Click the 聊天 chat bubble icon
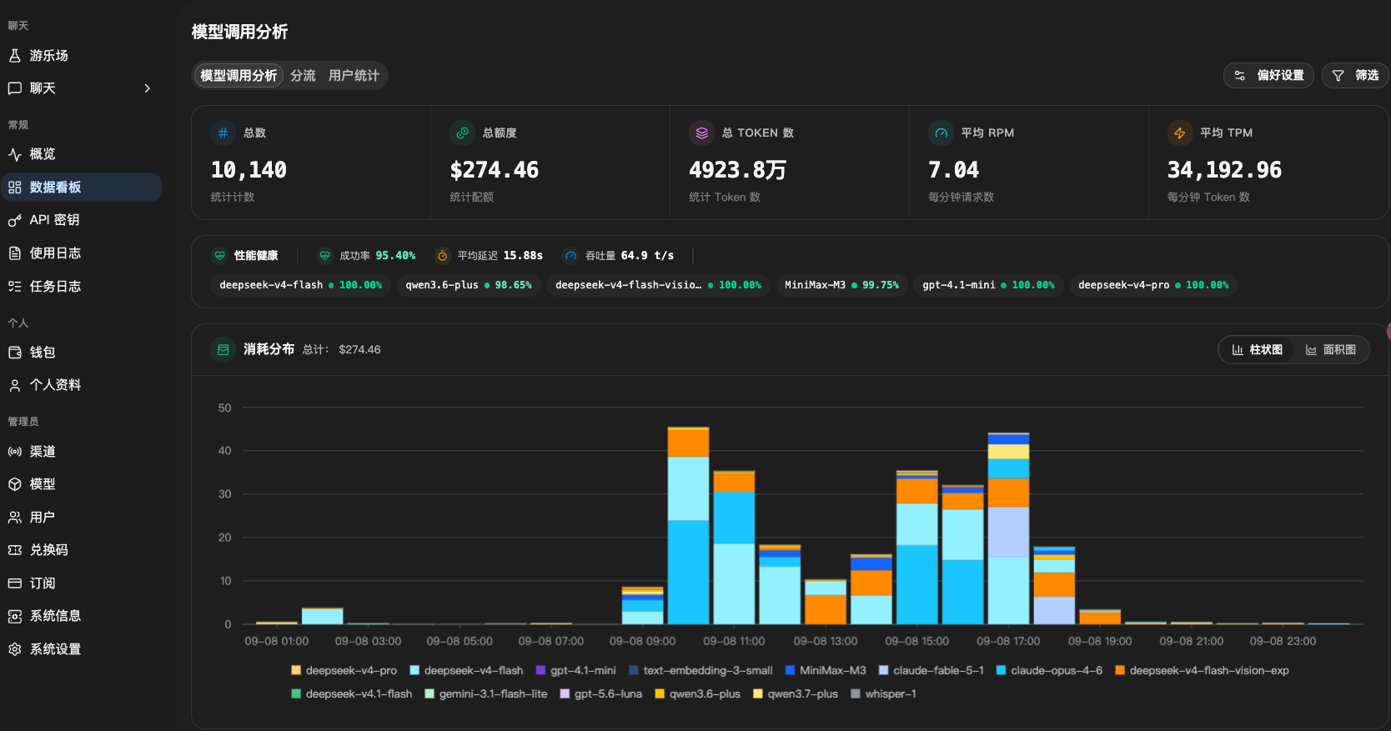The image size is (1391, 731). point(14,88)
